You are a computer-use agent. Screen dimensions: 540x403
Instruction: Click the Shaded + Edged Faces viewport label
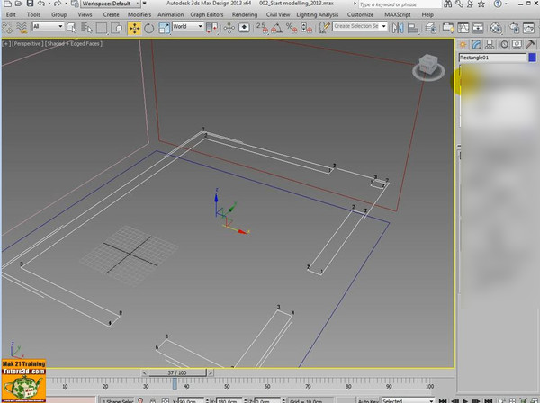(74, 44)
